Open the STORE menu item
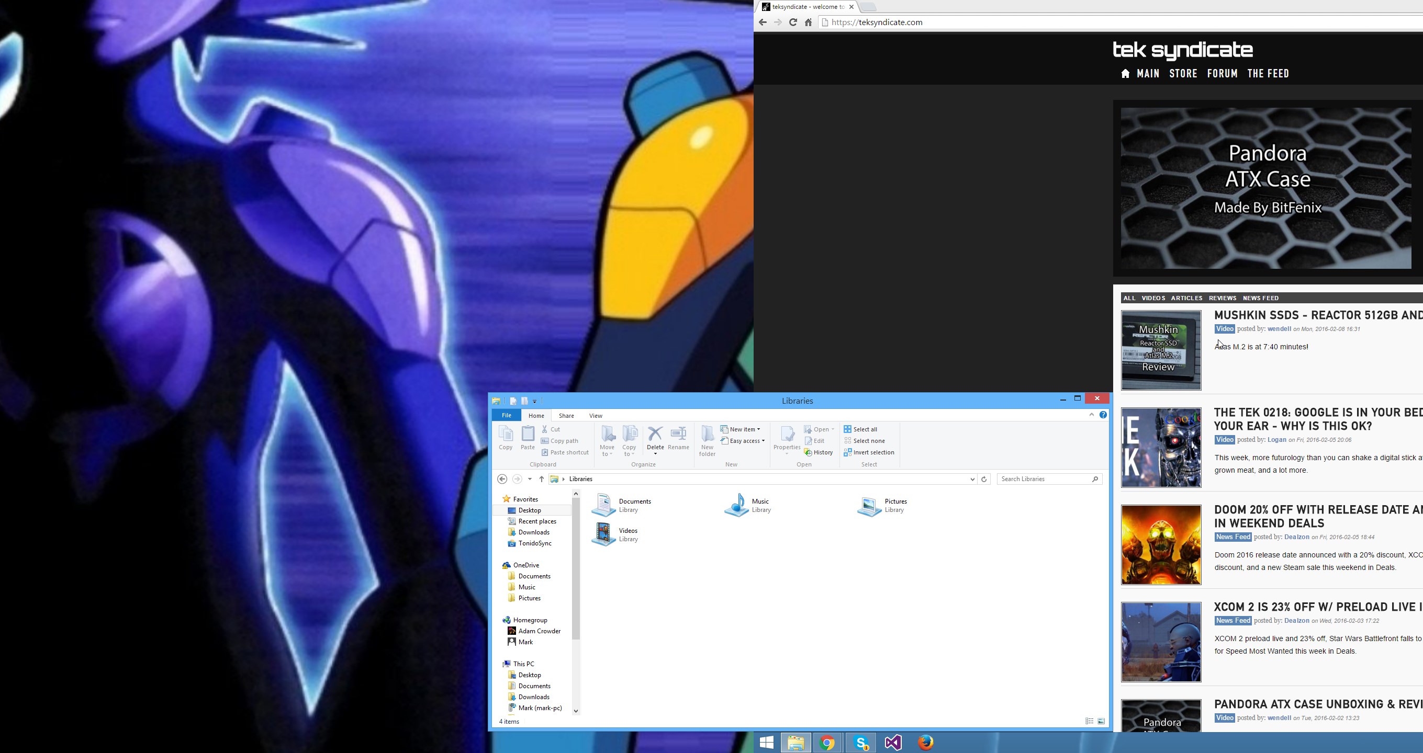The height and width of the screenshot is (753, 1423). (1183, 73)
